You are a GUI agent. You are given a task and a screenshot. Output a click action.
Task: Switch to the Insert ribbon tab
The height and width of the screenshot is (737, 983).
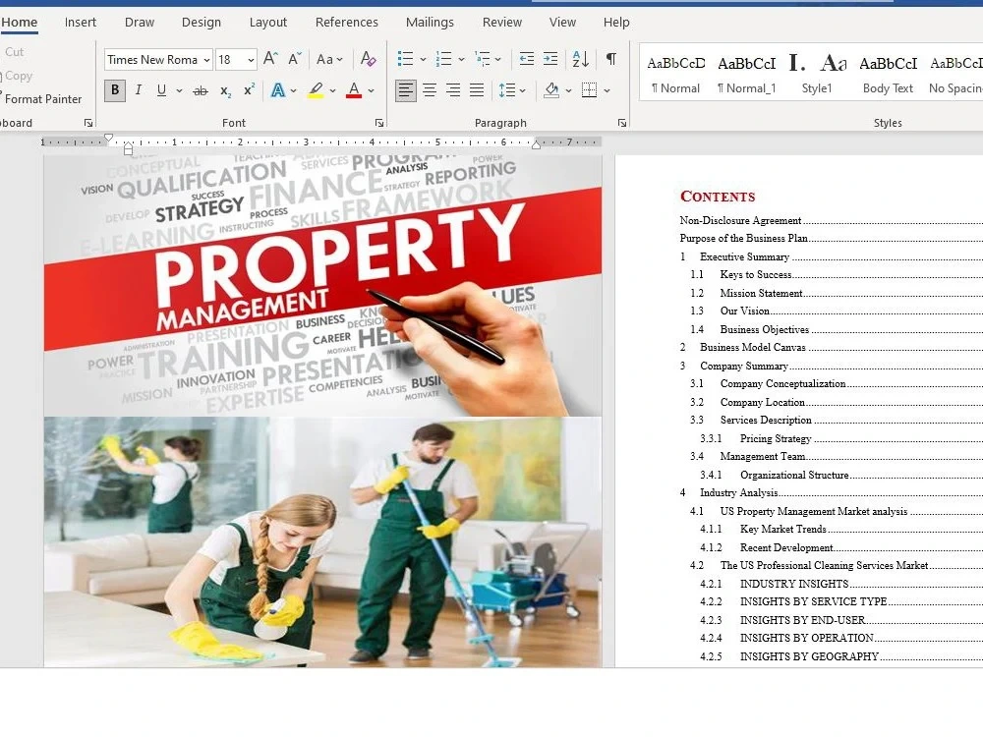tap(80, 22)
